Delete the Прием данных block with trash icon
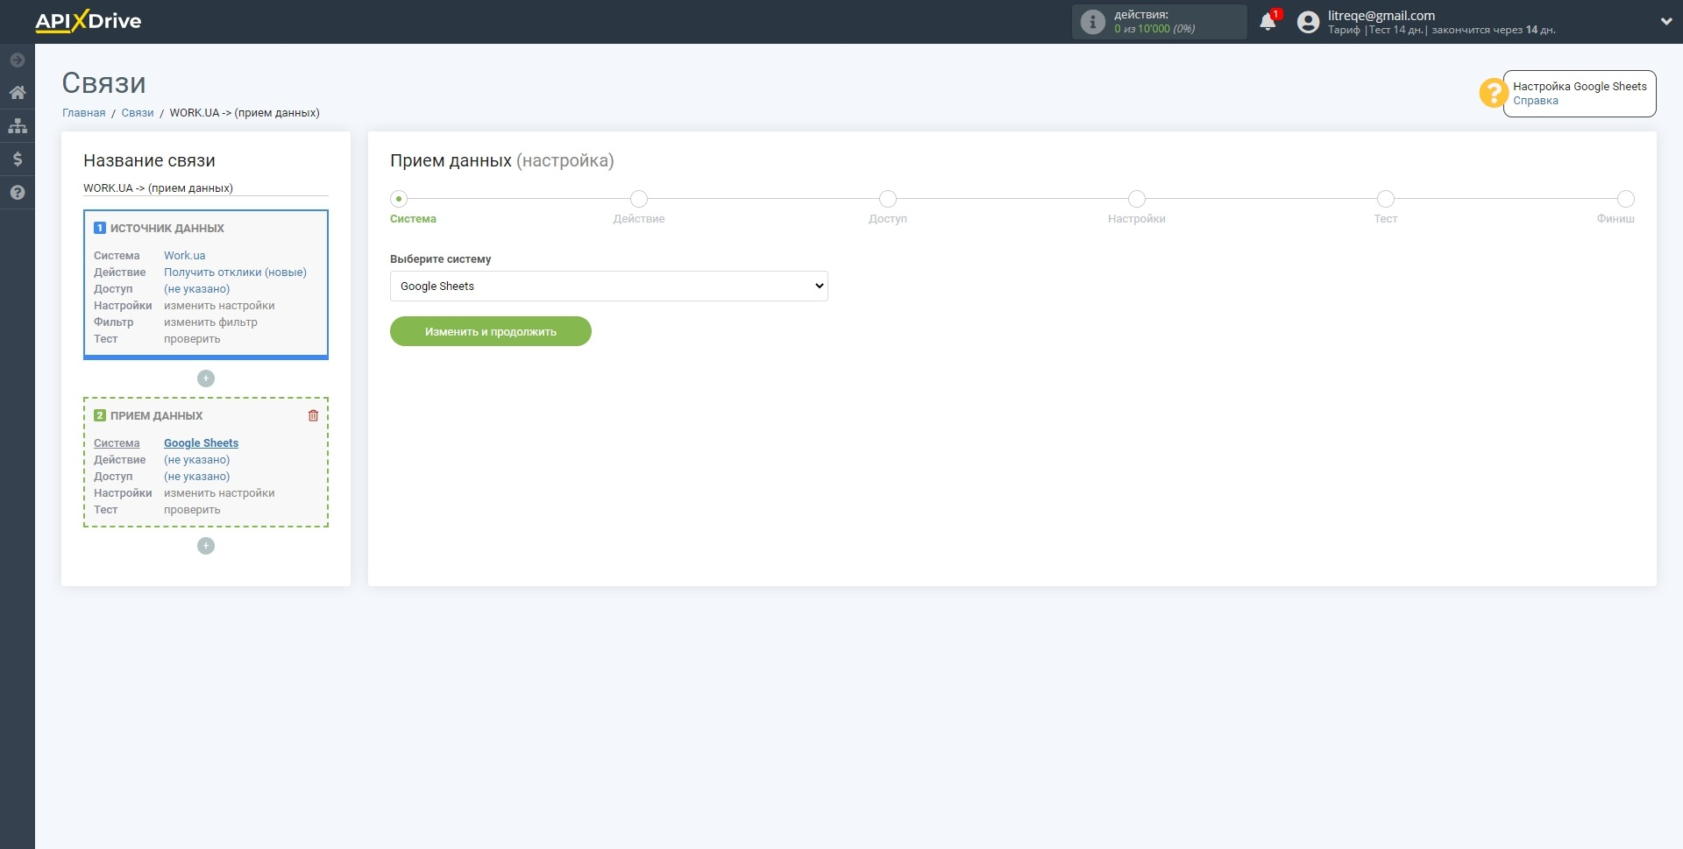This screenshot has height=849, width=1683. [x=313, y=415]
